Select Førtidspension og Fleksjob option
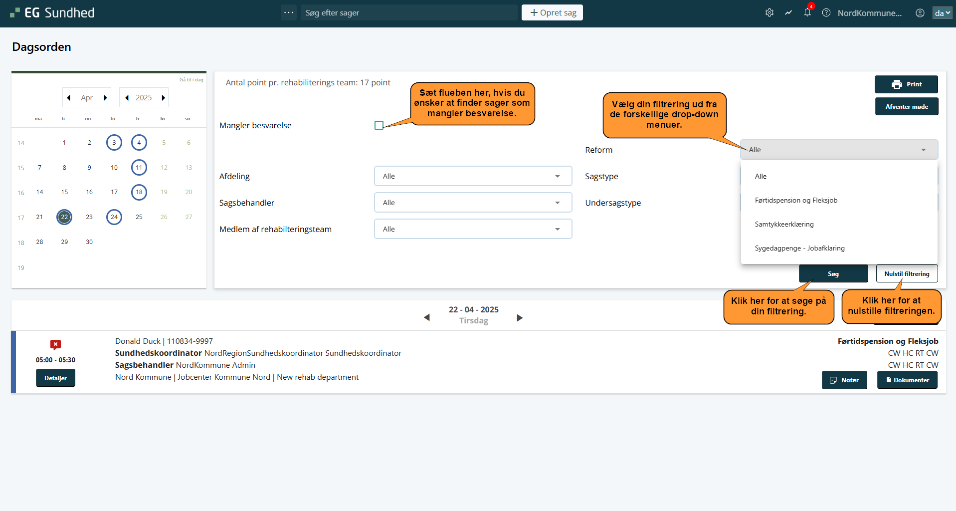 pyautogui.click(x=796, y=200)
